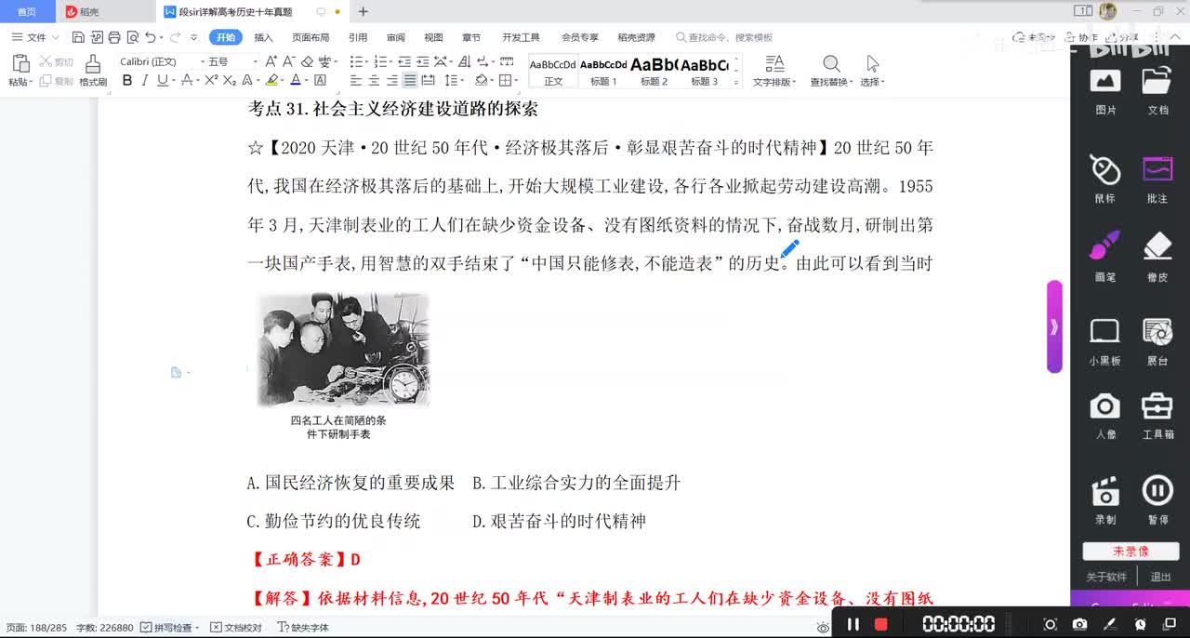Open the 文档 folder tool in recorder panel
This screenshot has height=638, width=1190.
[x=1157, y=90]
